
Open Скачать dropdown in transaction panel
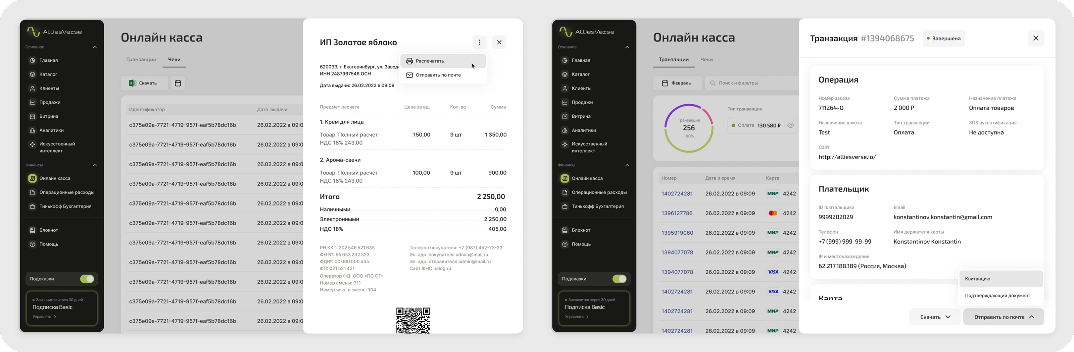[x=935, y=317]
